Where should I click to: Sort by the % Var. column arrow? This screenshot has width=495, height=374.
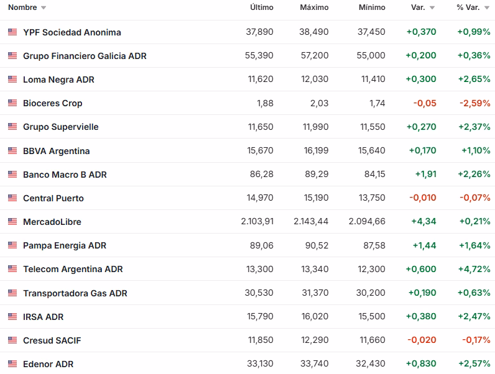pyautogui.click(x=486, y=8)
